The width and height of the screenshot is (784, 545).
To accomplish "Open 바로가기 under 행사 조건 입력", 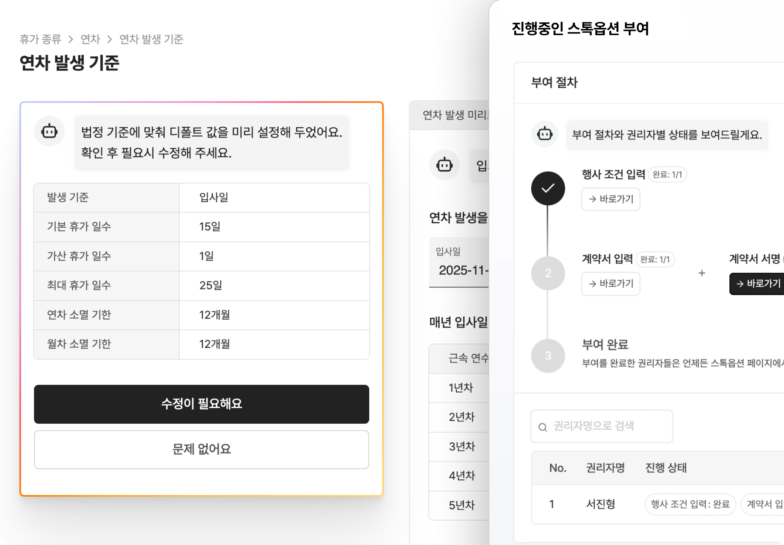I will 610,199.
